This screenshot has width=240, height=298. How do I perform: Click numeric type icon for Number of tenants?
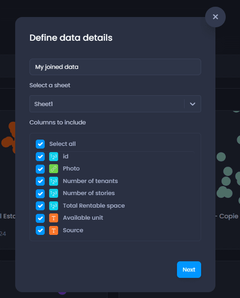[x=54, y=181]
